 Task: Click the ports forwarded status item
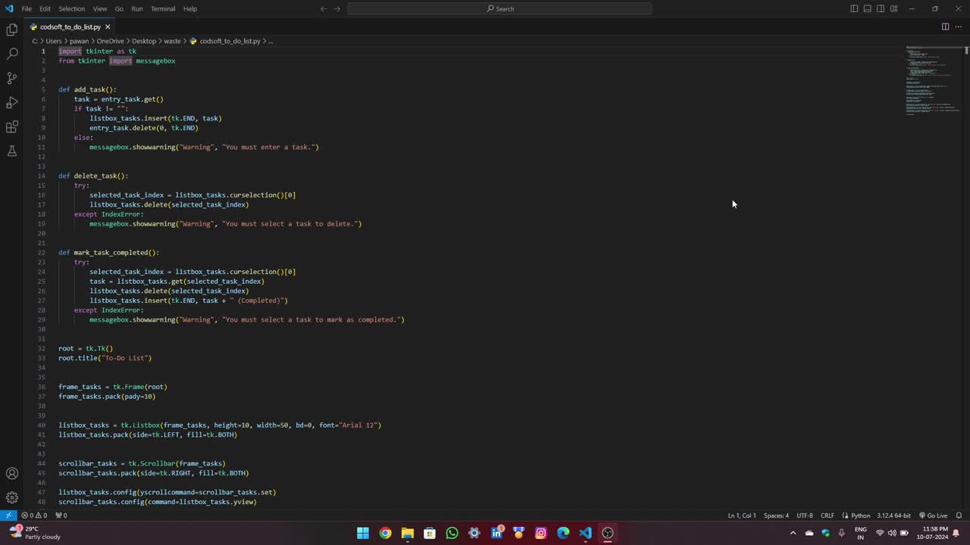61,515
